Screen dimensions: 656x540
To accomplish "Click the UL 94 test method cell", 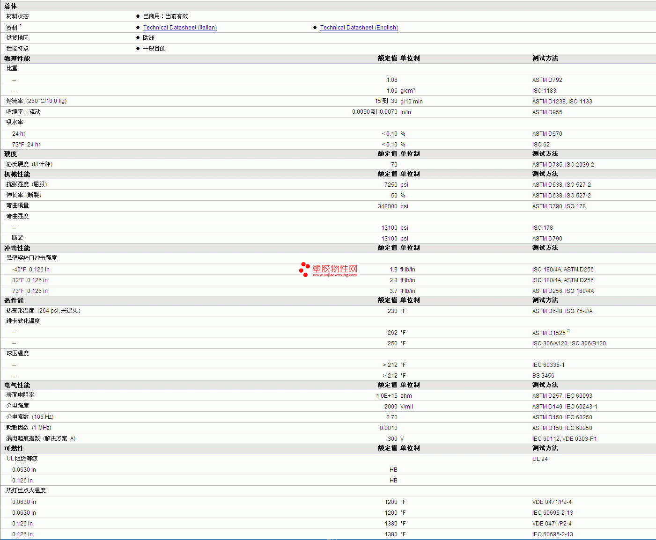I will 540,459.
